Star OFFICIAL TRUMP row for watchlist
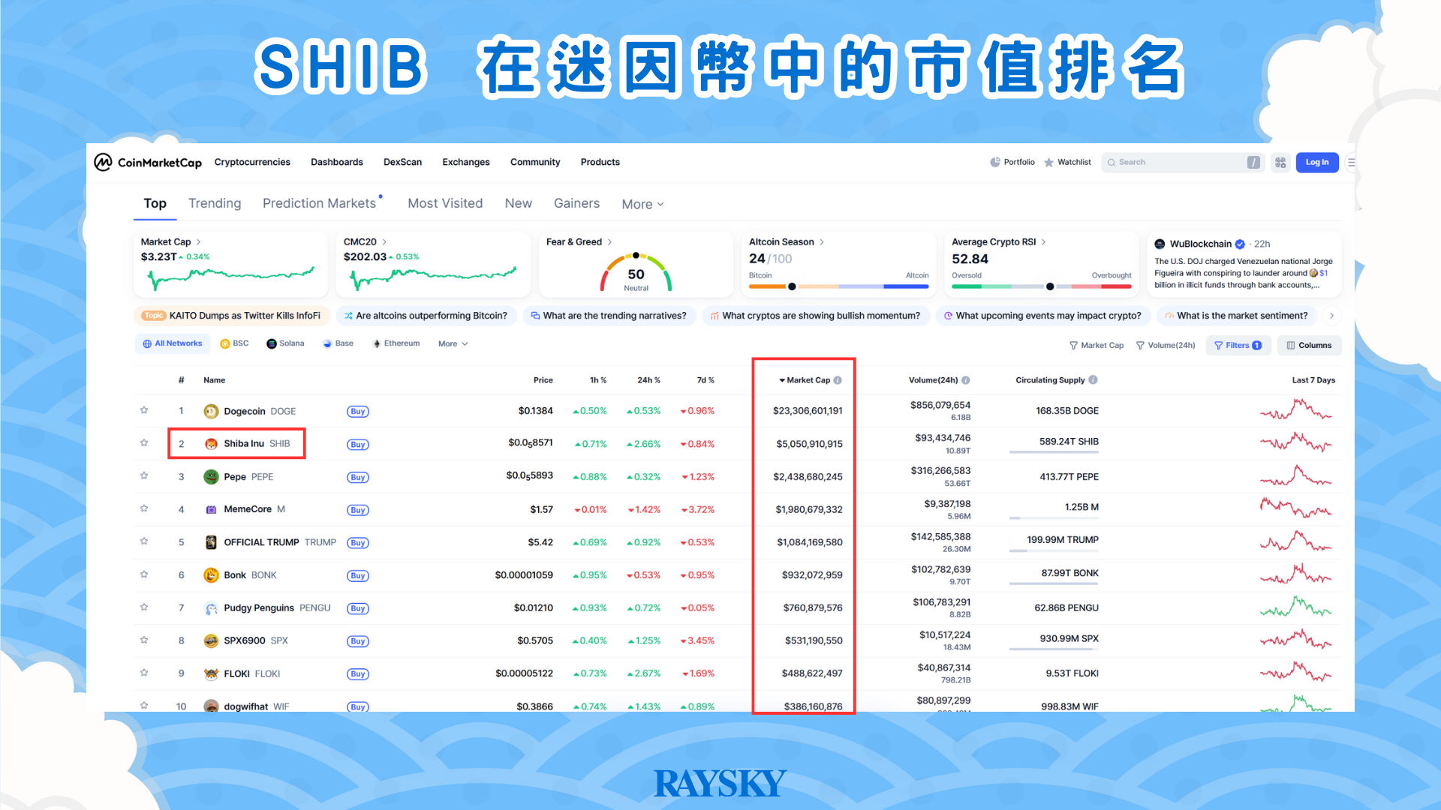 [144, 541]
